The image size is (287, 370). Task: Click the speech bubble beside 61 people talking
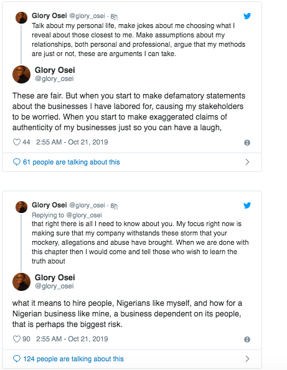point(17,162)
